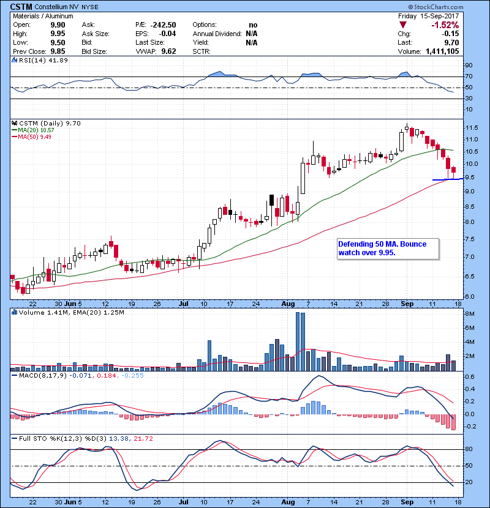Click the RSI indicator icon beside RSI(14)
The height and width of the screenshot is (508, 490).
click(14, 60)
